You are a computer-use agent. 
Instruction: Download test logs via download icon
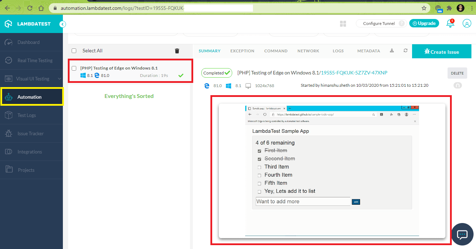click(x=392, y=51)
